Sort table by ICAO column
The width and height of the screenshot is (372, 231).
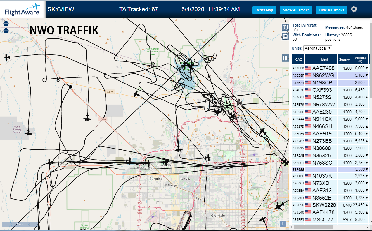tap(298, 59)
